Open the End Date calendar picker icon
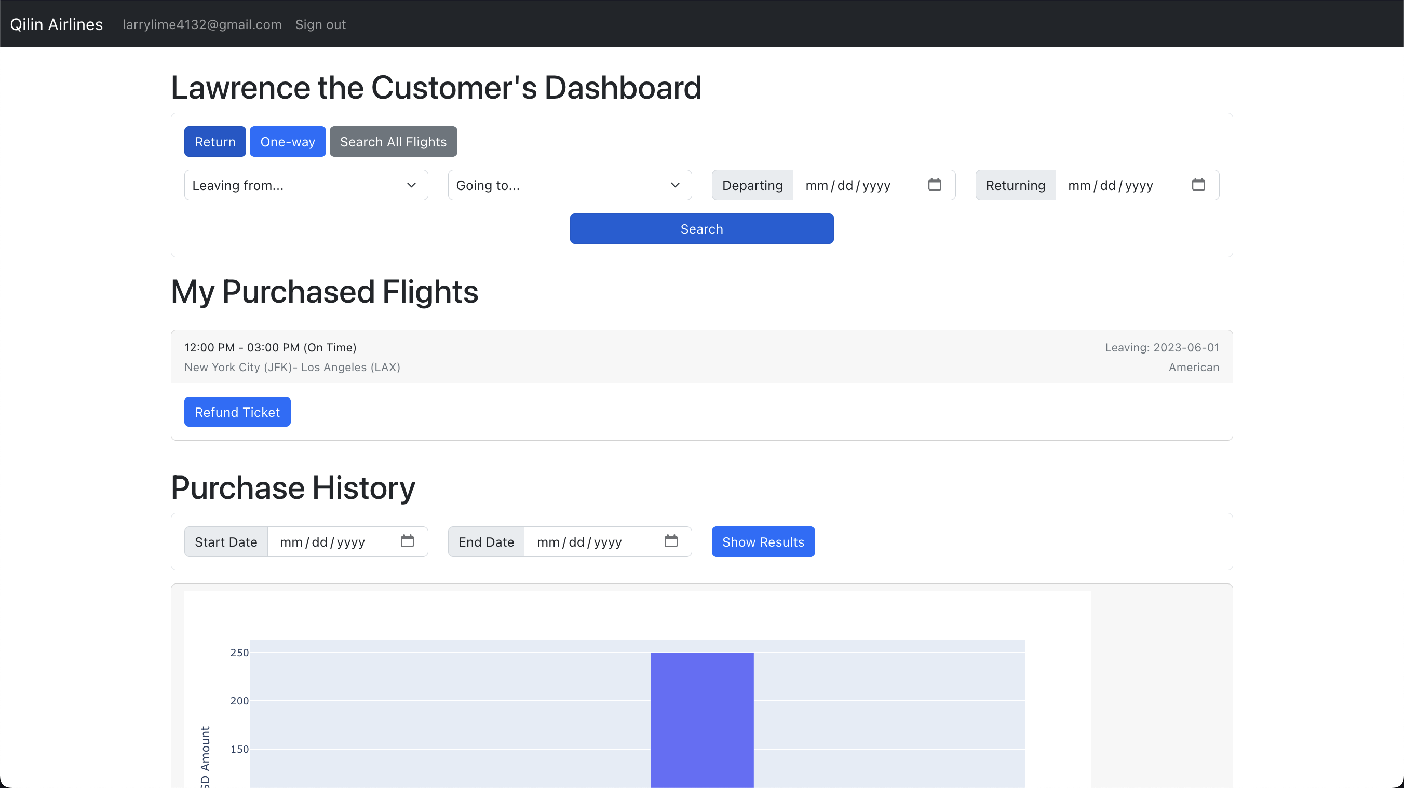1404x788 pixels. tap(671, 541)
